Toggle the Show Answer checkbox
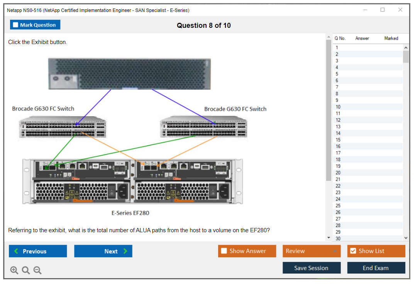Image resolution: width=415 pixels, height=284 pixels. click(x=224, y=251)
